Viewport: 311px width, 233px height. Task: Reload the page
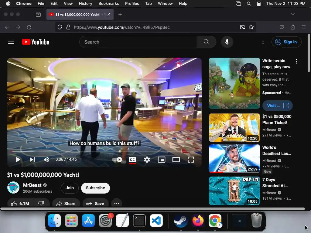pyautogui.click(x=29, y=27)
